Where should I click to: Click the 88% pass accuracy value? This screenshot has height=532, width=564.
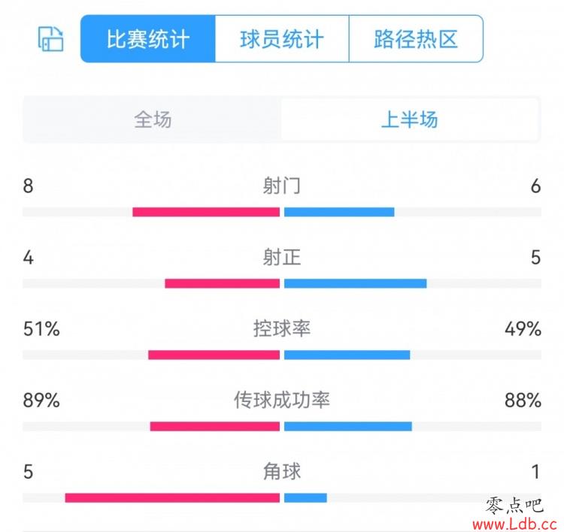pos(523,400)
